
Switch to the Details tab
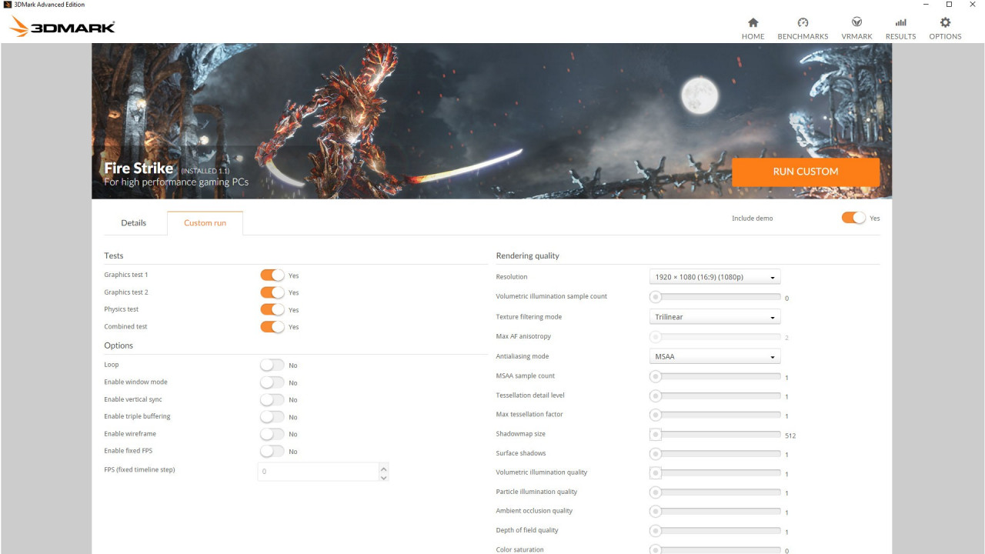133,223
